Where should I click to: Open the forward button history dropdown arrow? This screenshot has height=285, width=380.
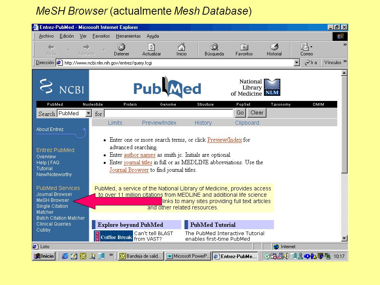(104, 50)
